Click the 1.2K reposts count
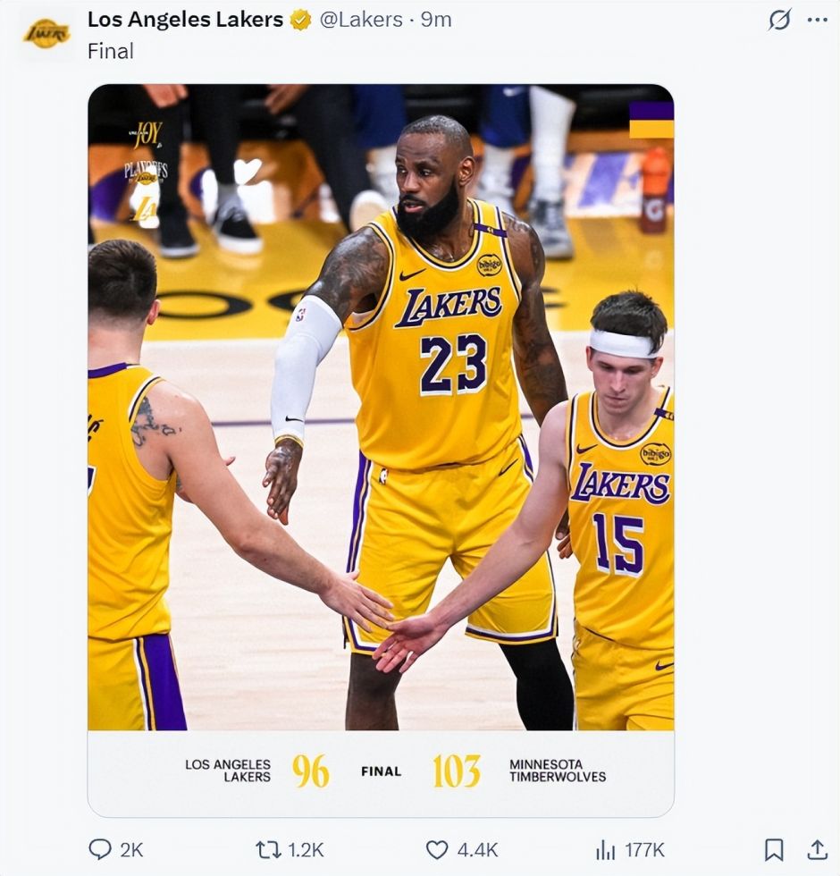 pyautogui.click(x=306, y=850)
